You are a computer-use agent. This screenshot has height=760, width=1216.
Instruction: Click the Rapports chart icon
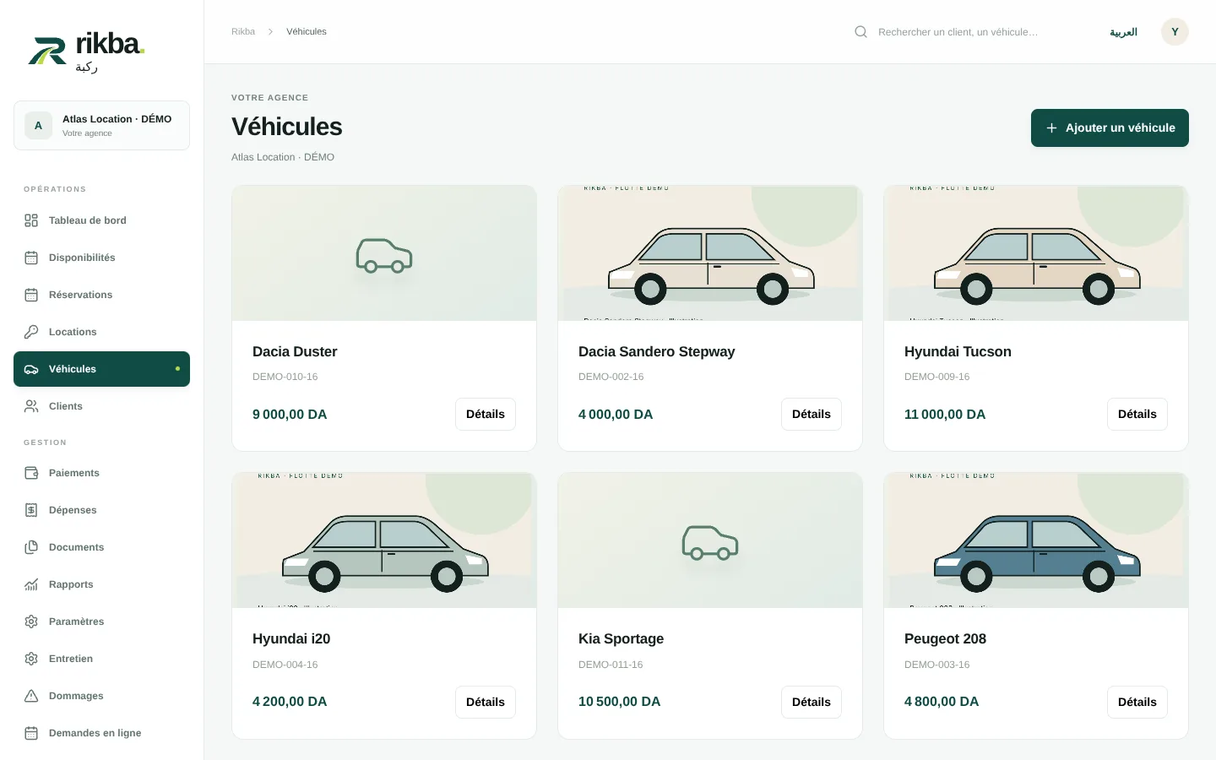click(x=31, y=584)
